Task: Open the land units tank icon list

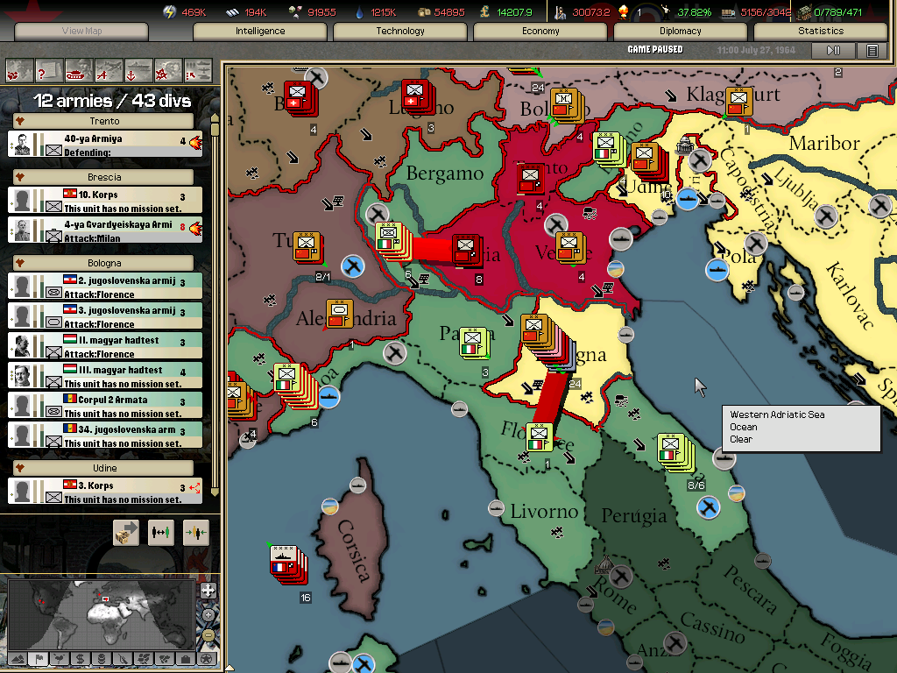Action: click(78, 69)
